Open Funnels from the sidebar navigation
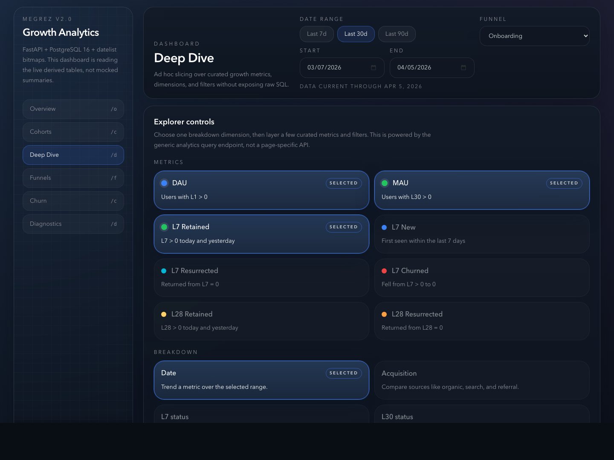Image resolution: width=614 pixels, height=460 pixels. [x=73, y=178]
